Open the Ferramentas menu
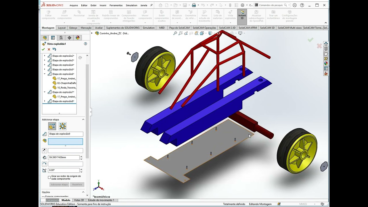 pos(116,5)
